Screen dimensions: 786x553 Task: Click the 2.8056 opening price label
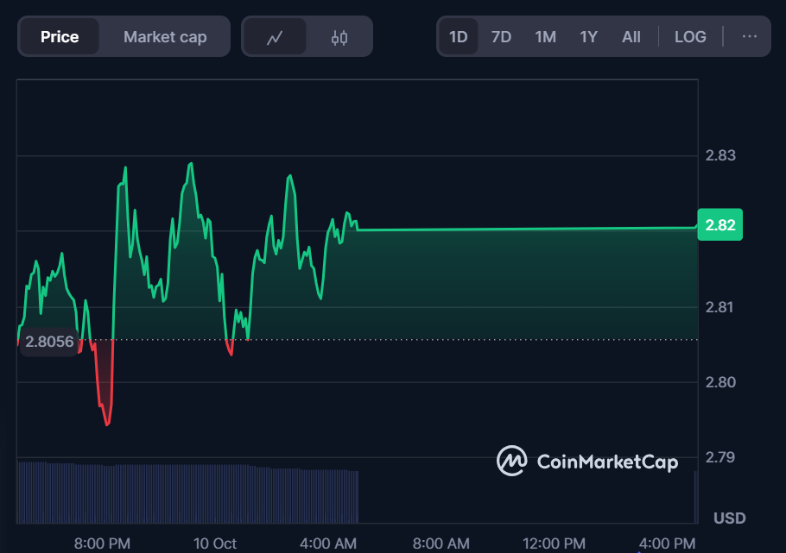click(49, 341)
